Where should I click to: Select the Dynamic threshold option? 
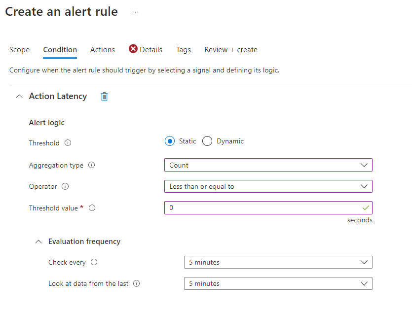(207, 141)
